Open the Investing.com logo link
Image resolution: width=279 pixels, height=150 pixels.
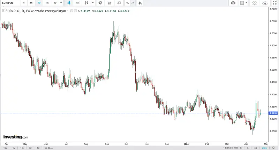[x=16, y=137]
